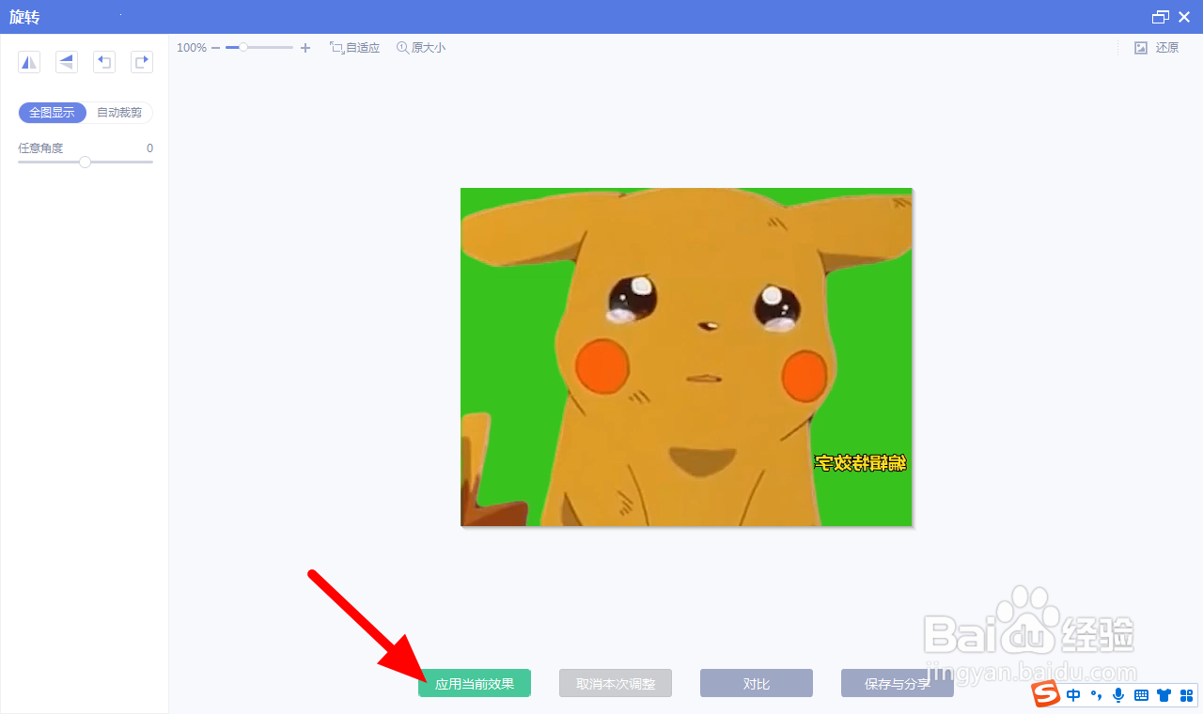This screenshot has height=714, width=1203.
Task: Click the Pikachu image preview
Action: tap(686, 357)
